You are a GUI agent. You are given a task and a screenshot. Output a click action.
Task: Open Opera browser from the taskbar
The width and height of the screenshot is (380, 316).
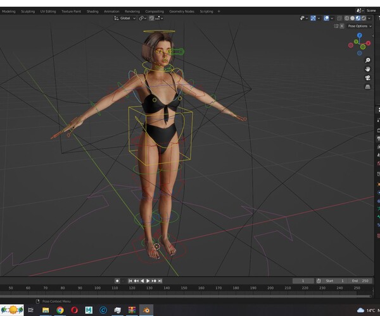[74, 310]
